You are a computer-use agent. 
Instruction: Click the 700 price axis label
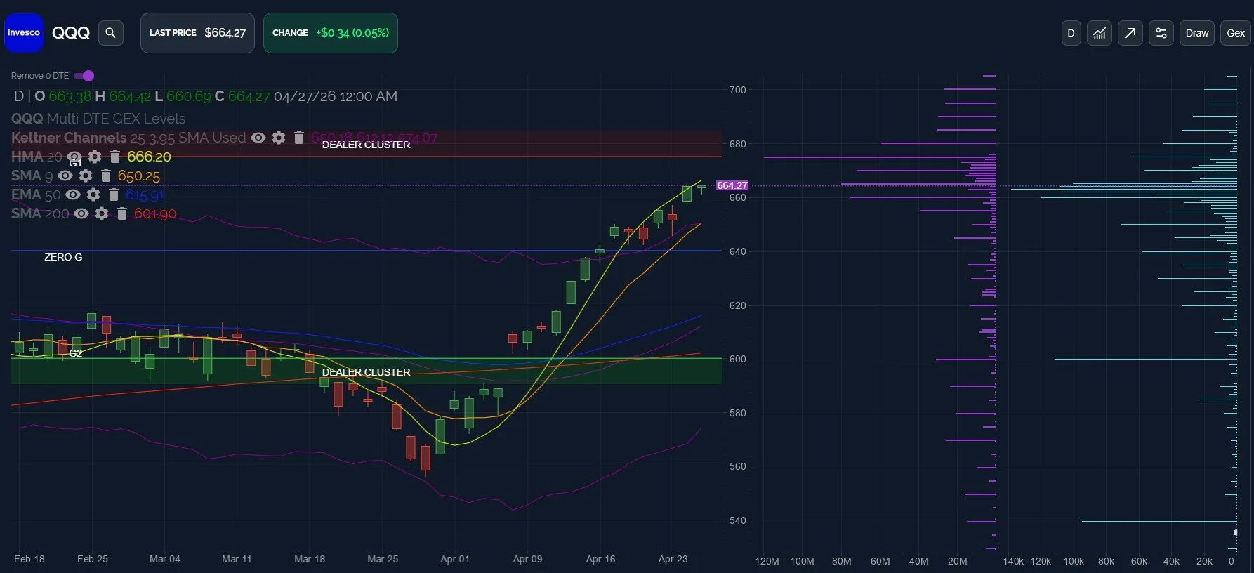click(737, 90)
